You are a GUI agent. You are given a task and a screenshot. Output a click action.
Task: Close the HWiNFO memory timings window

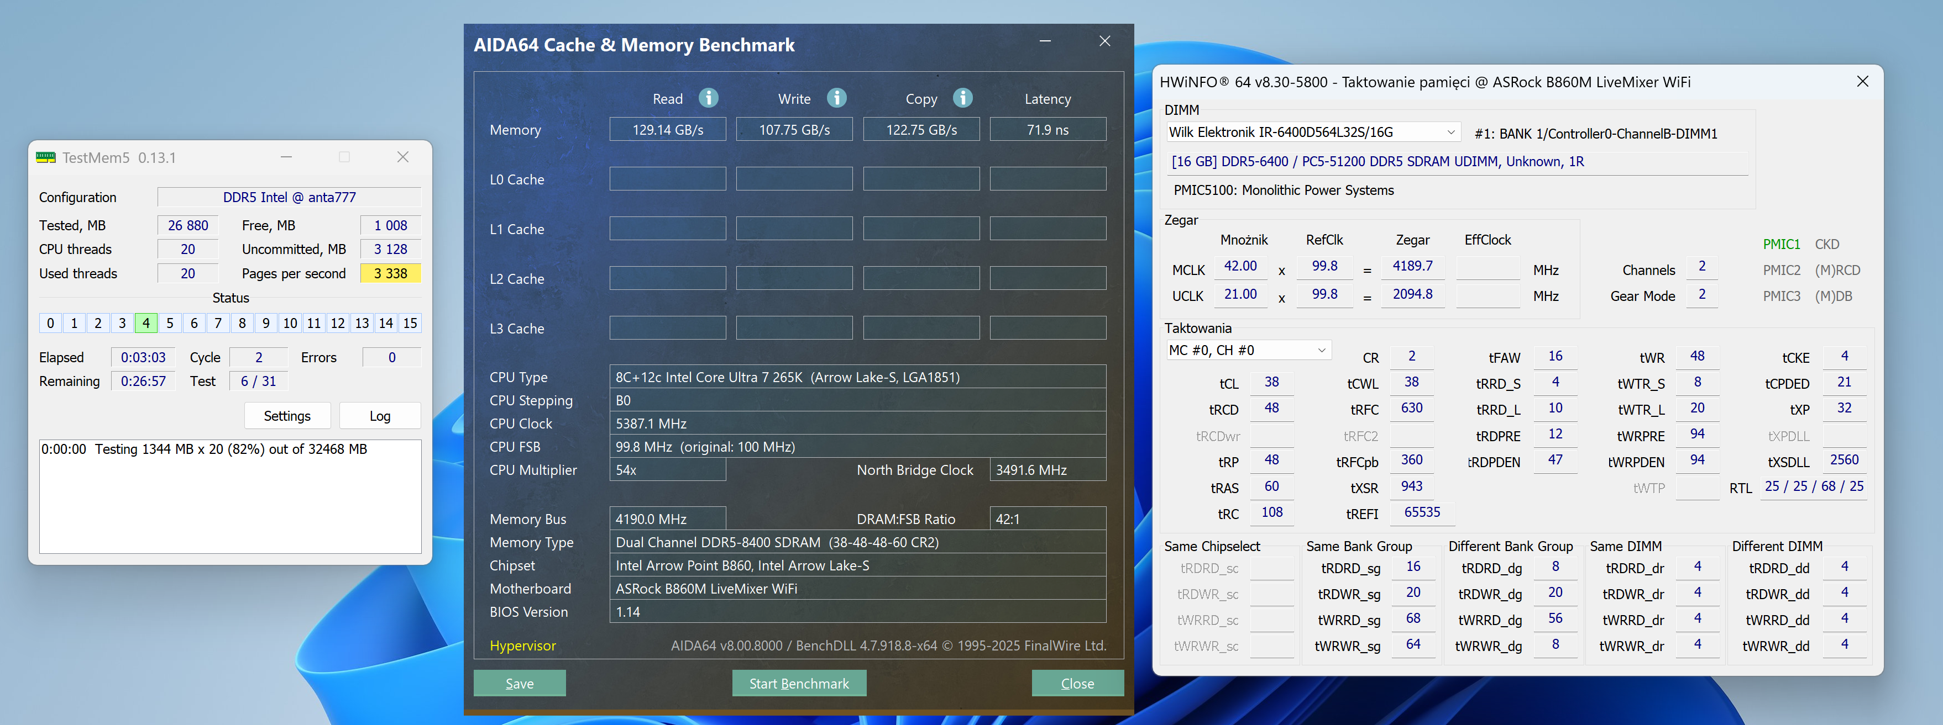pyautogui.click(x=1862, y=81)
